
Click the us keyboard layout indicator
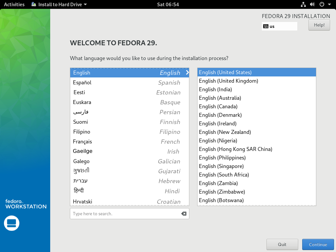click(280, 26)
